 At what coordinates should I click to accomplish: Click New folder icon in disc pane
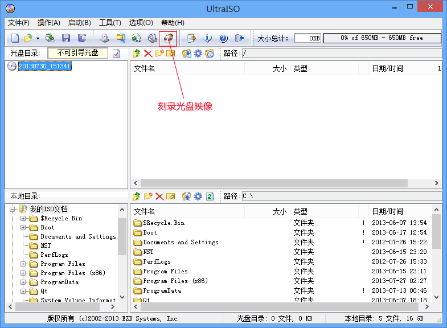159,54
